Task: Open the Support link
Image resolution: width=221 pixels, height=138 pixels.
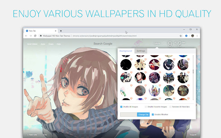Action: pyautogui.click(x=193, y=135)
